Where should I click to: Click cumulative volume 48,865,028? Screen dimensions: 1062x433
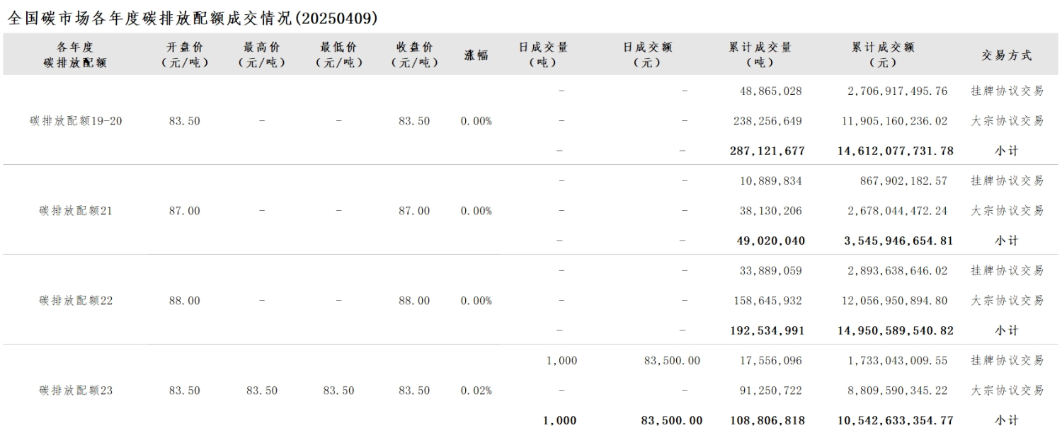771,91
